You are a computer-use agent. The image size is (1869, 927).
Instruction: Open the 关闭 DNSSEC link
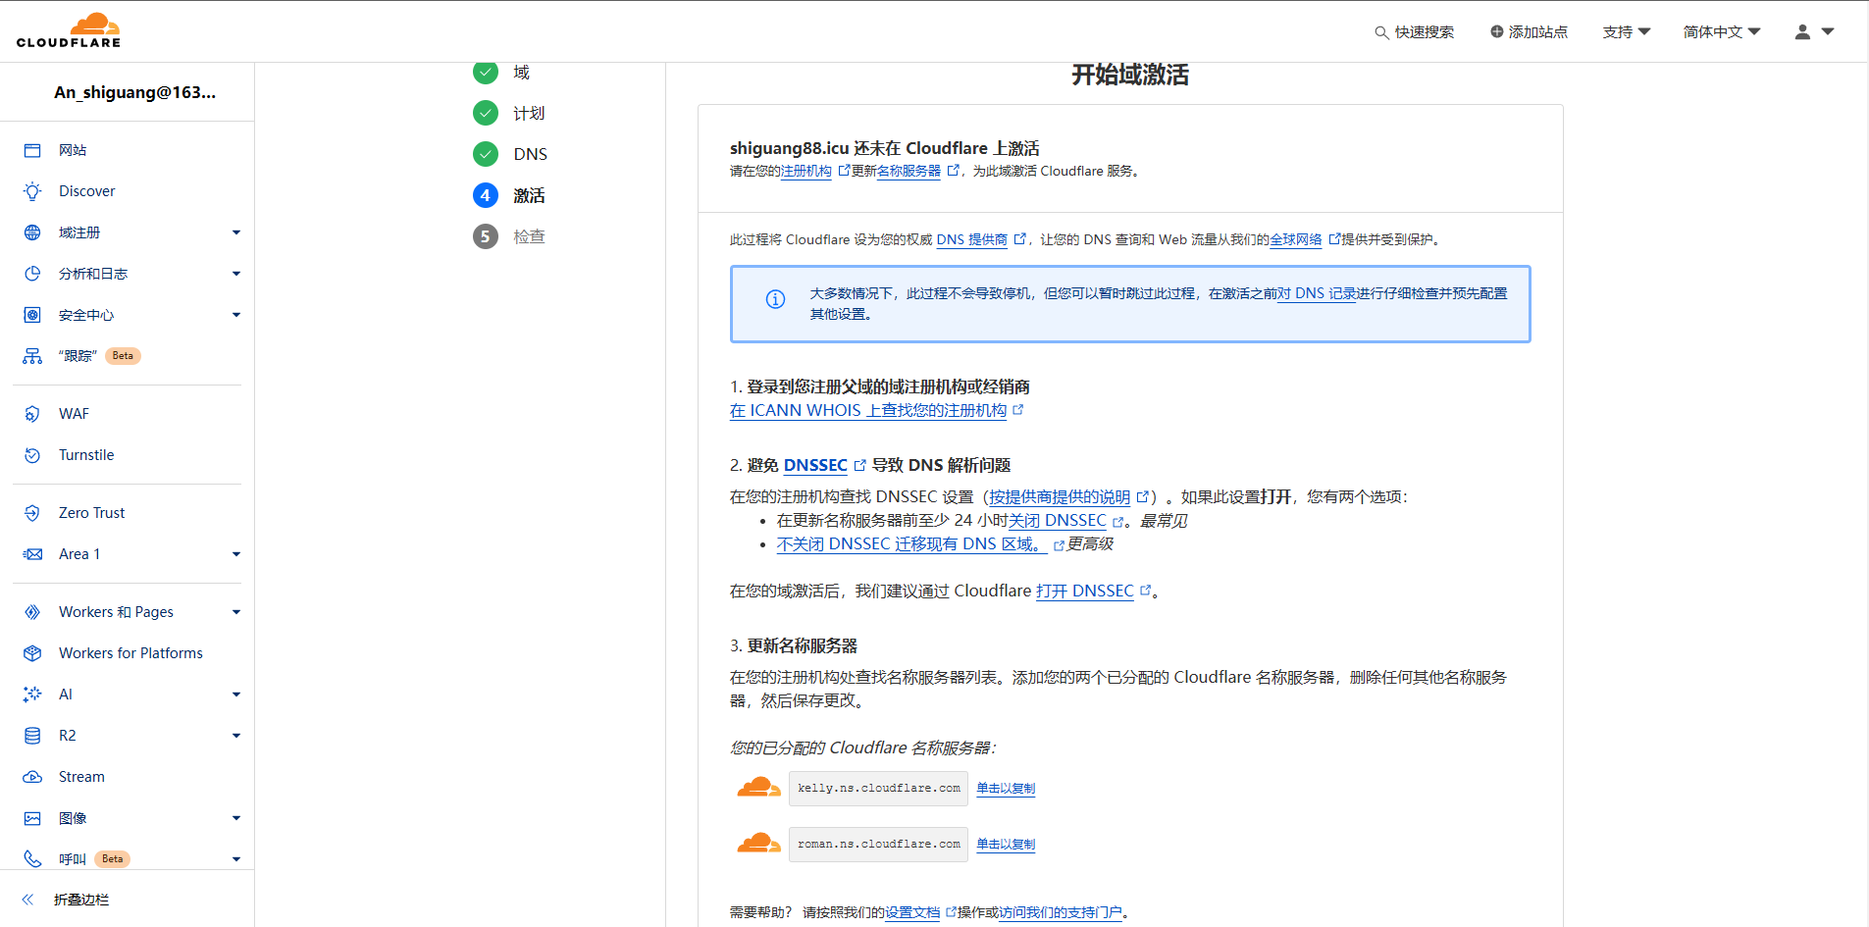1058,520
